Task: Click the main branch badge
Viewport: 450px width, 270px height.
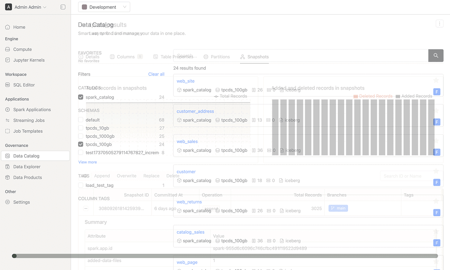Action: [x=338, y=208]
